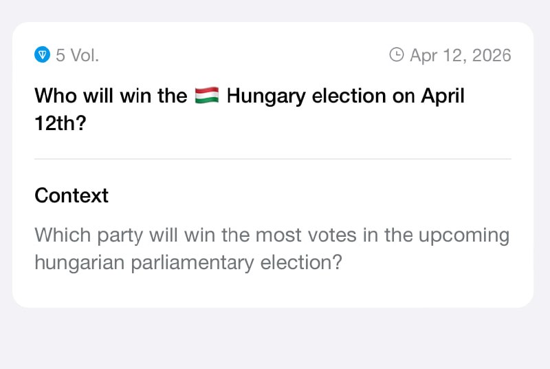Click the clock icon beside the date
The image size is (550, 369).
click(397, 55)
